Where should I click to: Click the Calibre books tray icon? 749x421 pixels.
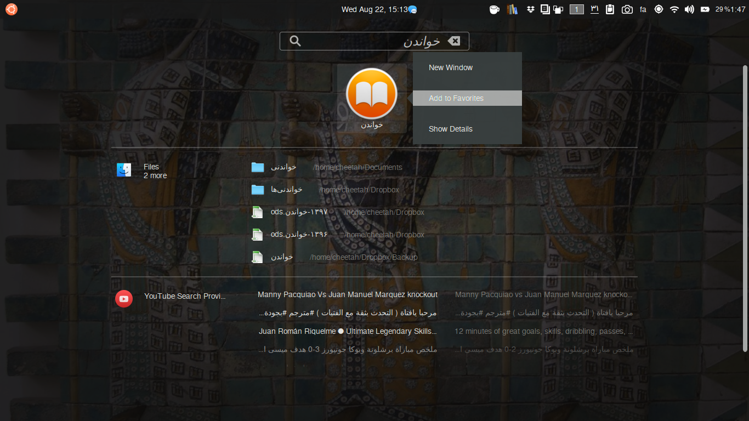coord(512,9)
